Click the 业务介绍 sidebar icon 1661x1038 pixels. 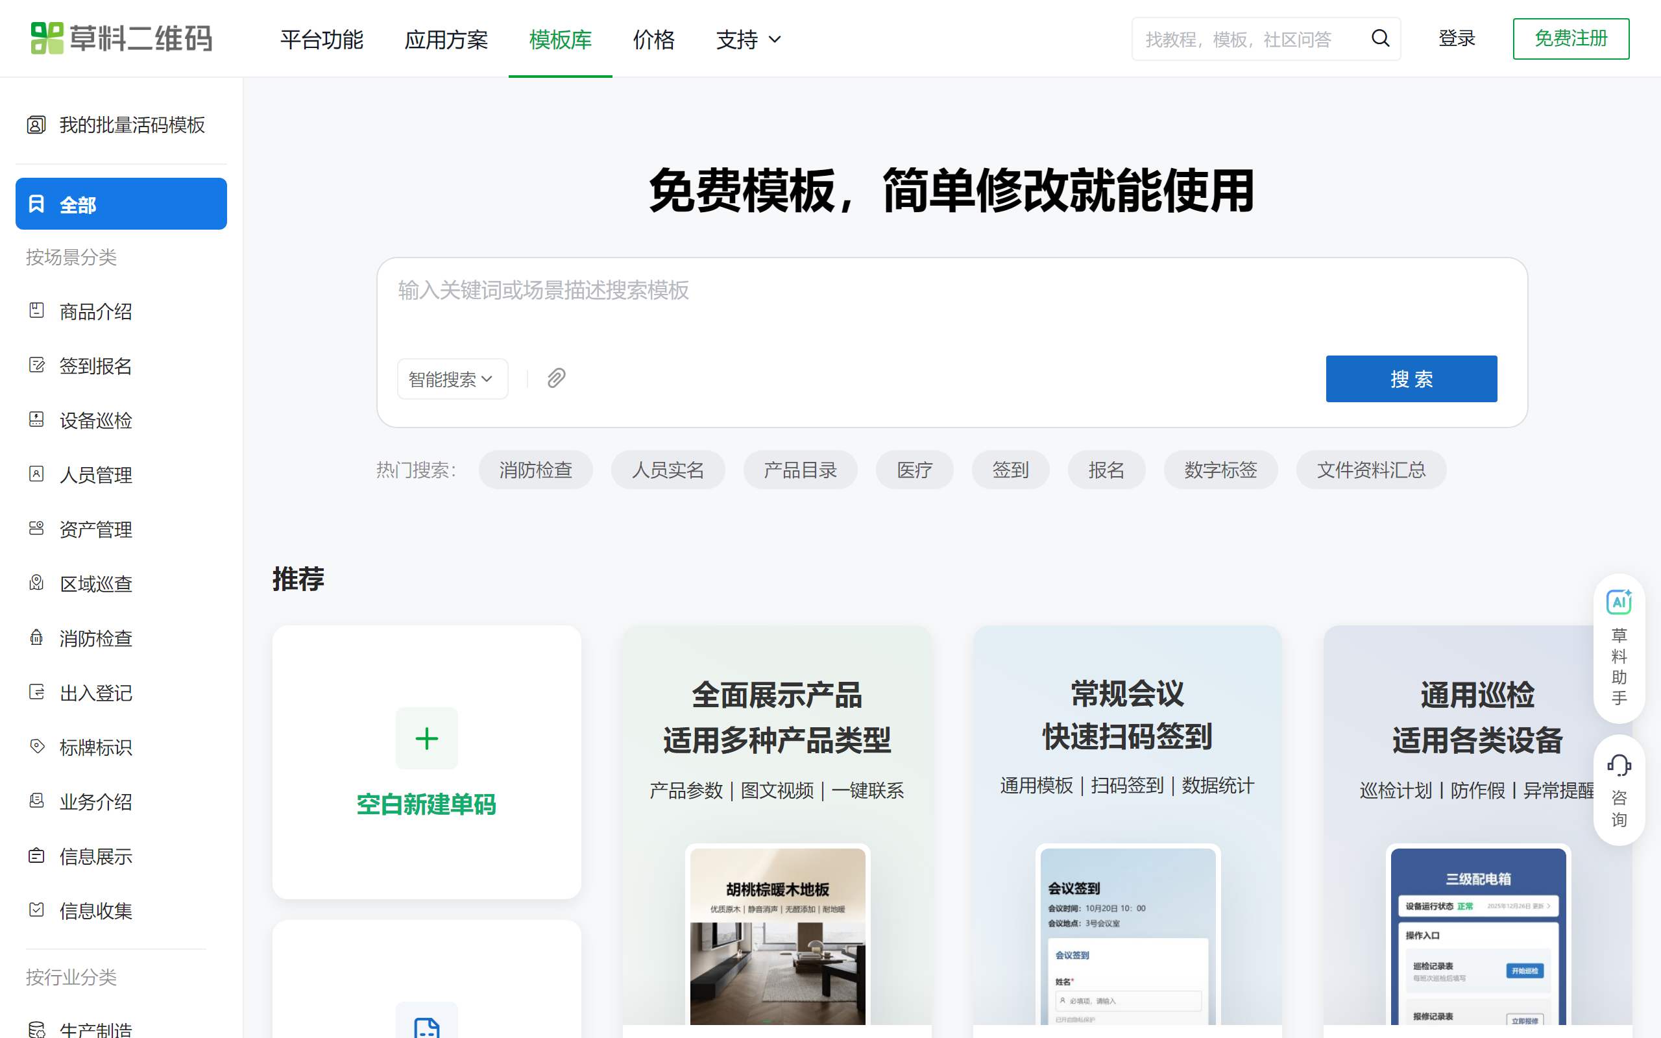tap(36, 801)
